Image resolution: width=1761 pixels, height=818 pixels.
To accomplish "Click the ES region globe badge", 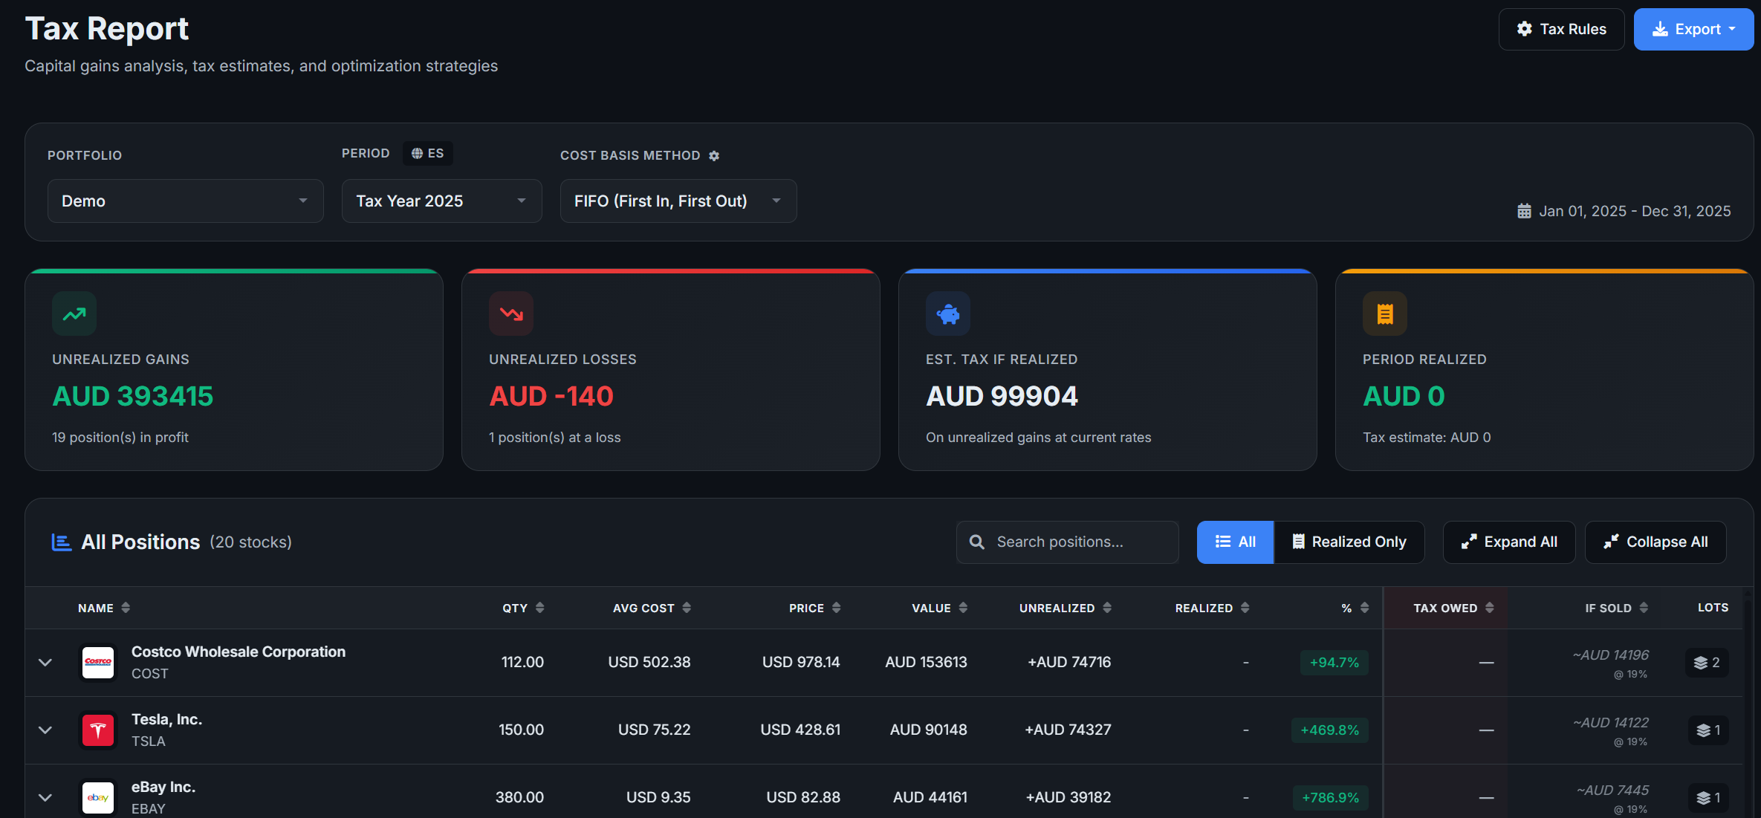I will click(428, 153).
